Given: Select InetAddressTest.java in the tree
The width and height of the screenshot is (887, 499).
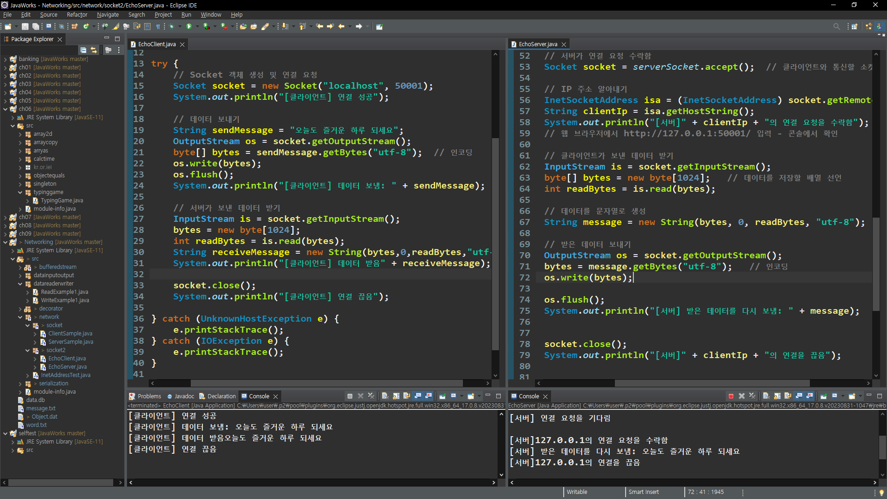Looking at the screenshot, I should (x=65, y=375).
